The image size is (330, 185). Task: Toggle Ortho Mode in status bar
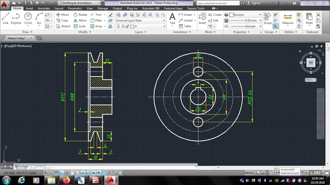62,173
